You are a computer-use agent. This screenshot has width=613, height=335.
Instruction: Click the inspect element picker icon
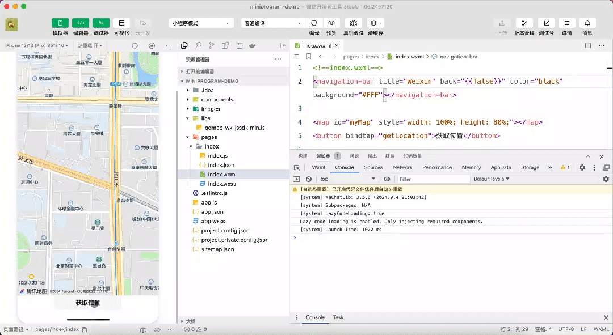297,168
